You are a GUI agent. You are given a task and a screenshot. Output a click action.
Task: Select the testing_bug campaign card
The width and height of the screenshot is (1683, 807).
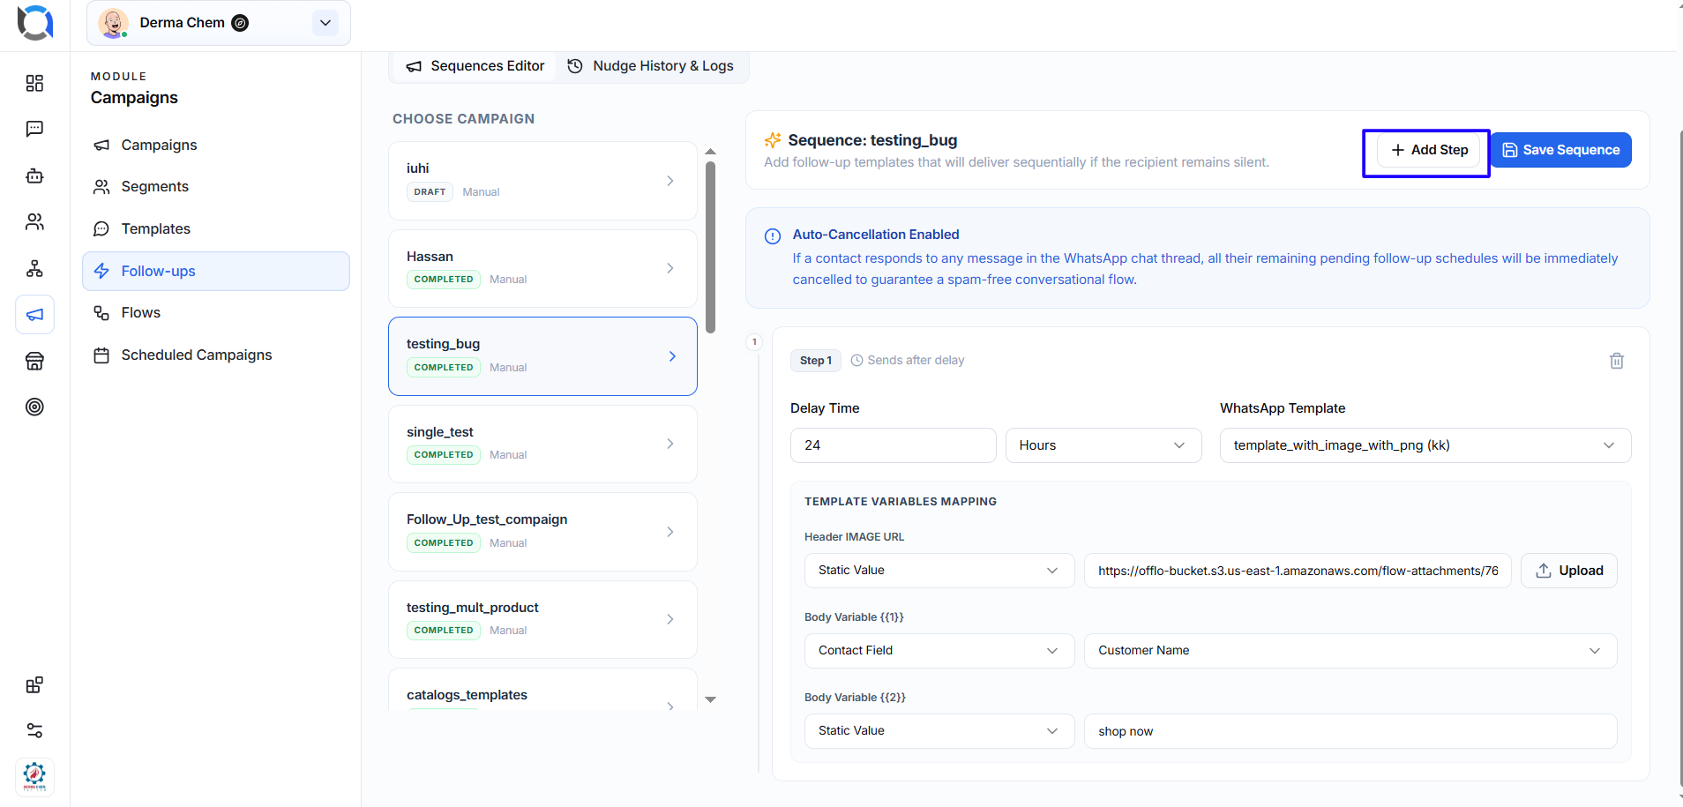pyautogui.click(x=542, y=356)
